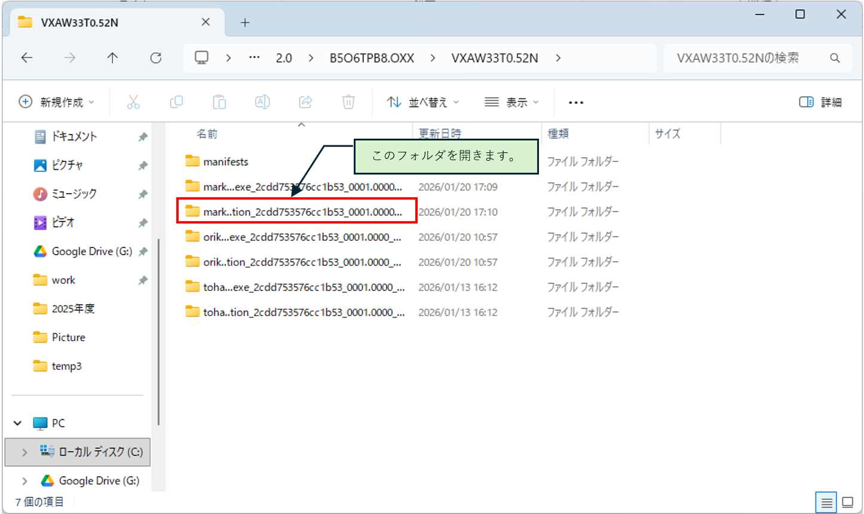Click the Rename icon in toolbar

coord(262,102)
